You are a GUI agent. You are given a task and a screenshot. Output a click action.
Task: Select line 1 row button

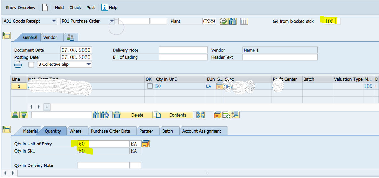[19, 86]
